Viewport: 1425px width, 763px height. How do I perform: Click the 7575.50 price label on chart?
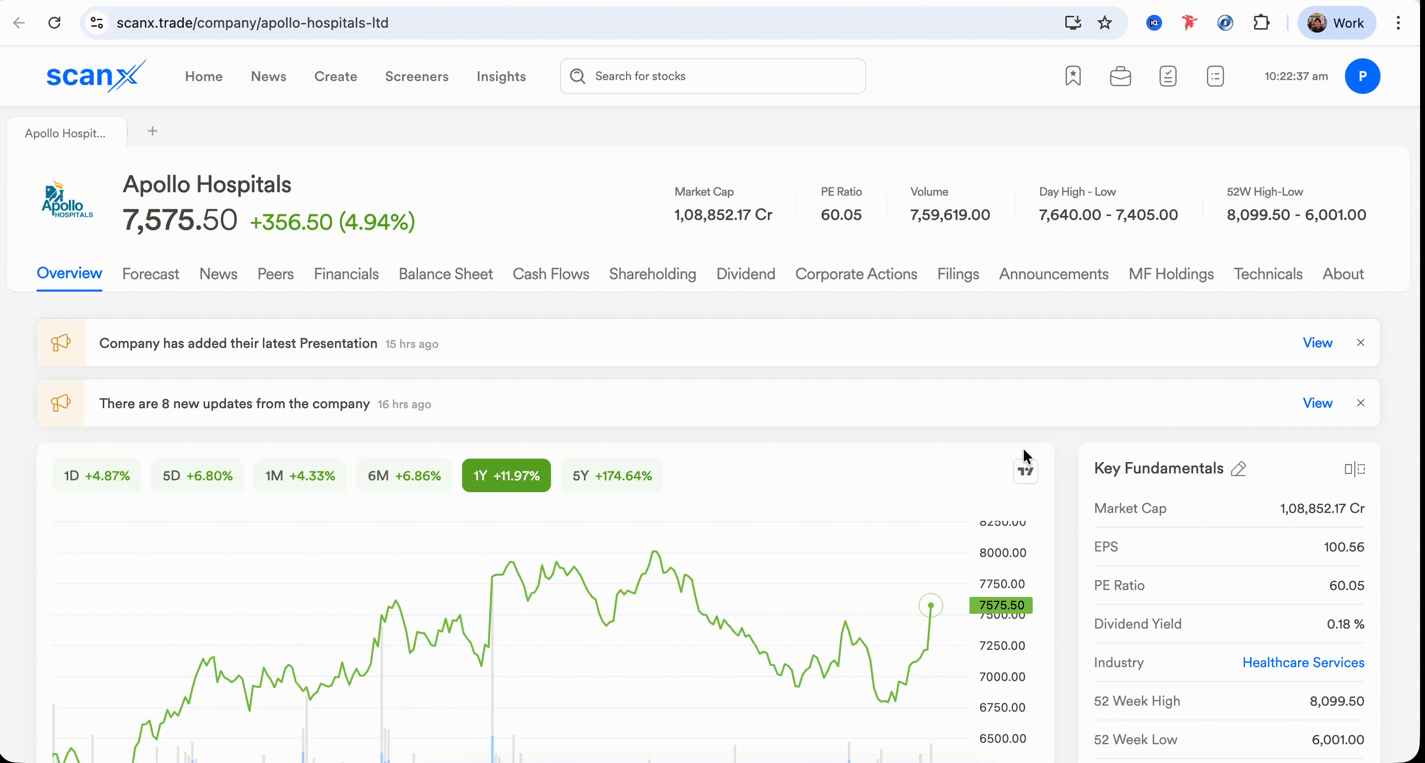point(1001,605)
